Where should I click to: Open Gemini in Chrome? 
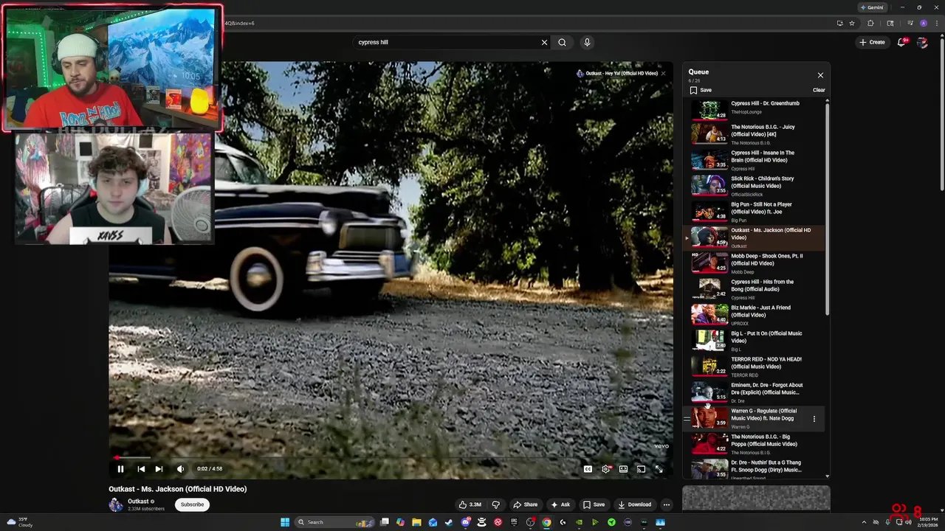[x=872, y=7]
